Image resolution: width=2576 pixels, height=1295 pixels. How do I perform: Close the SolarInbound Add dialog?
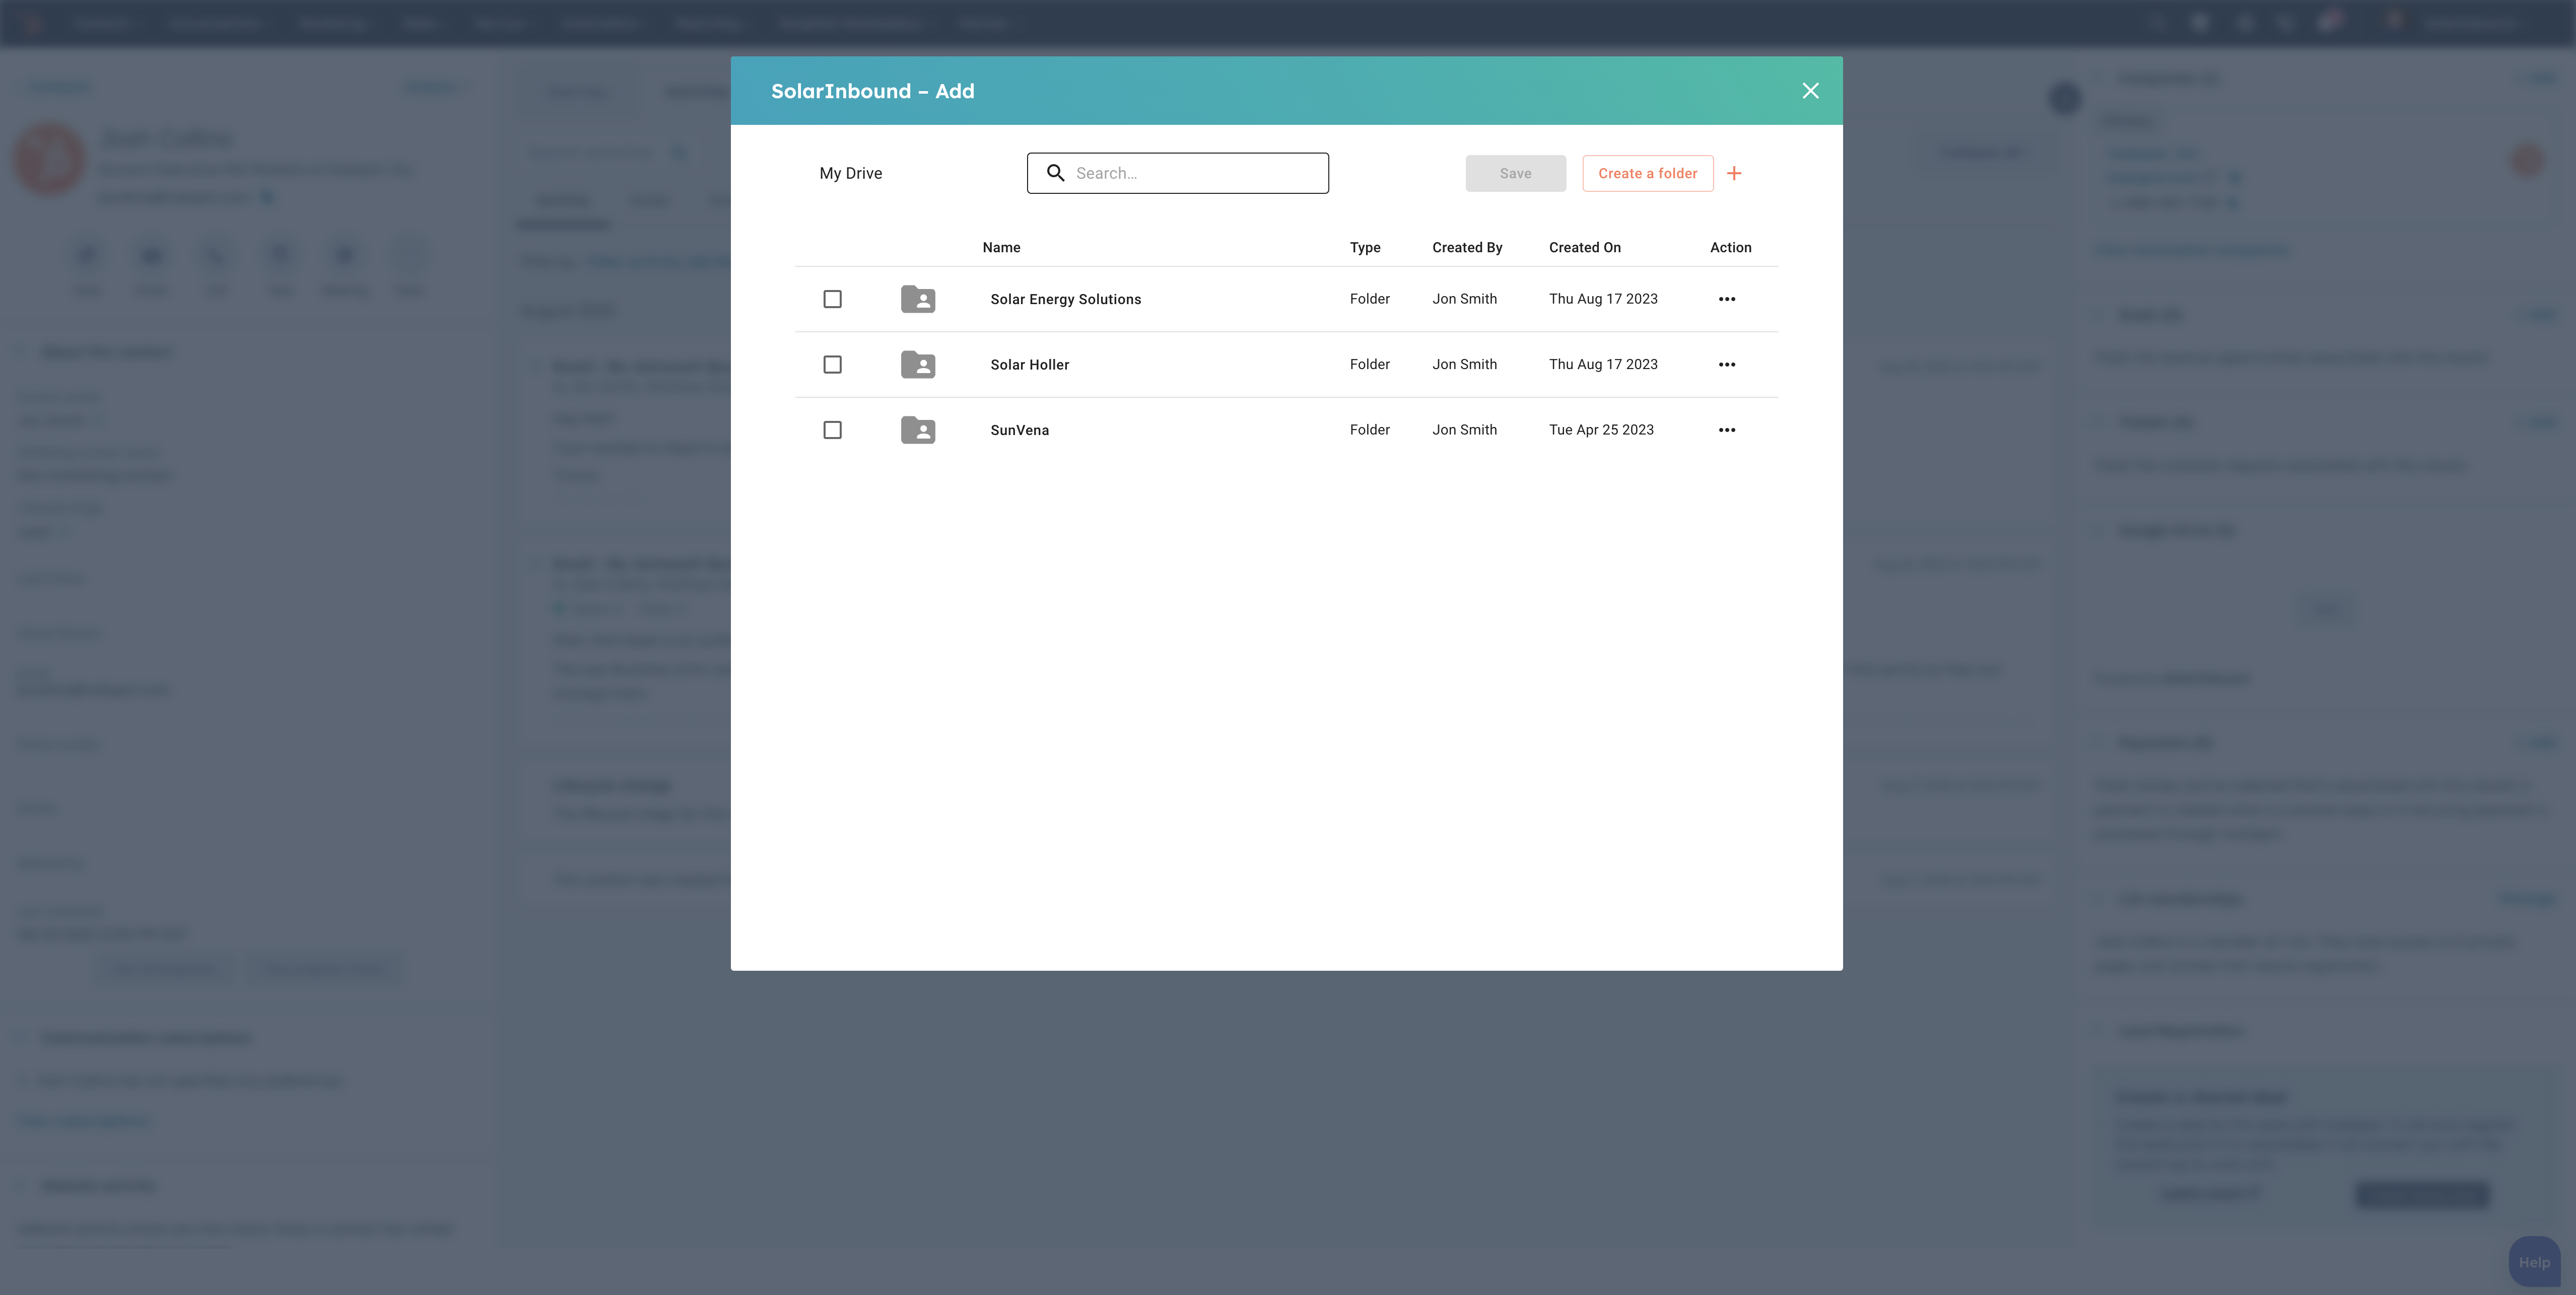[1810, 91]
